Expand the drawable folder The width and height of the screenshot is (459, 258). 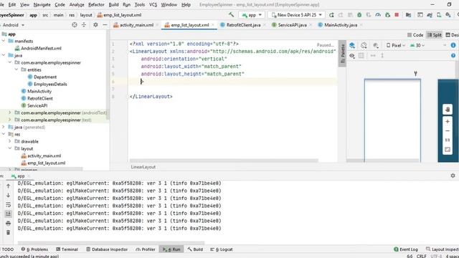pos(9,141)
